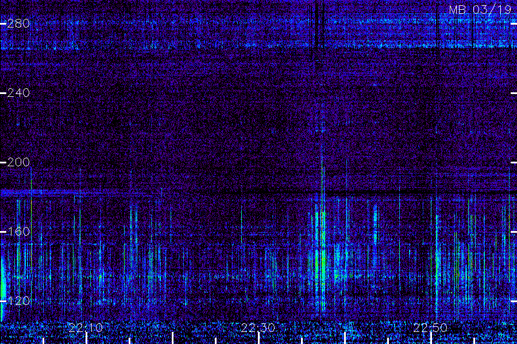Click the 120 frequency axis label
This screenshot has height=344, width=517.
(18, 300)
